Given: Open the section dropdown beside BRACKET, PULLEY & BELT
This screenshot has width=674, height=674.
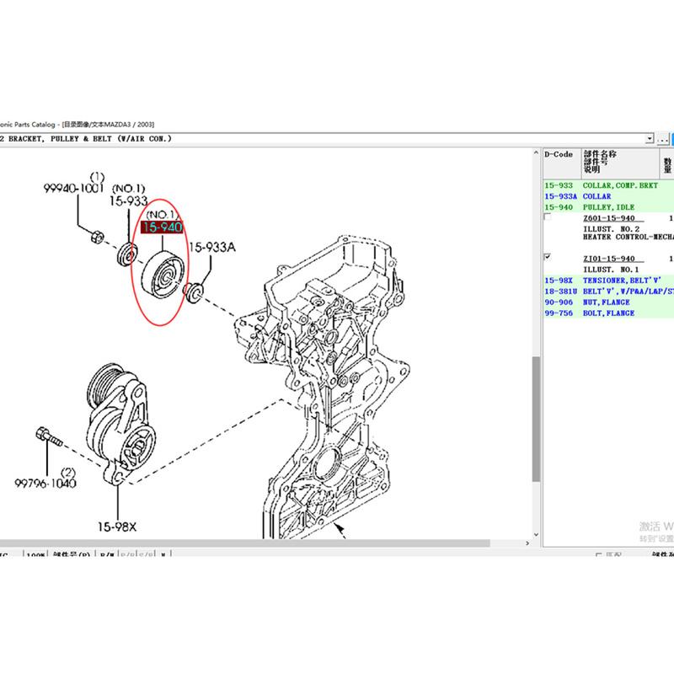Looking at the screenshot, I should click(650, 139).
